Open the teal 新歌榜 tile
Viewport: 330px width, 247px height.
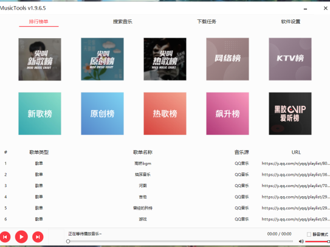tap(40, 114)
